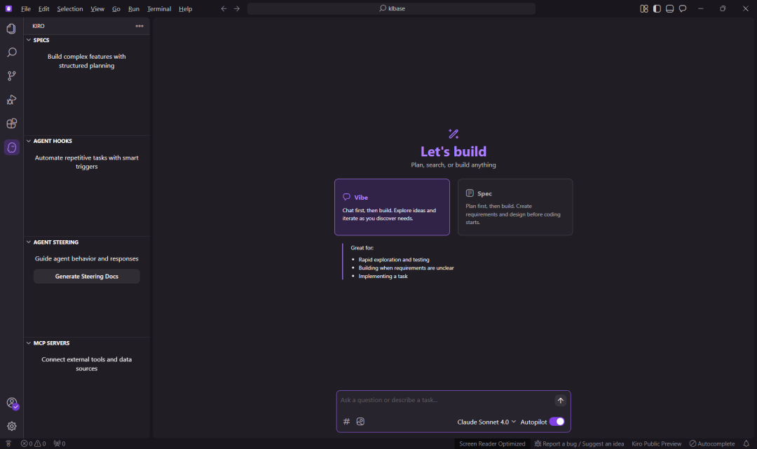Open the Source Control view icon
The width and height of the screenshot is (757, 449).
11,76
